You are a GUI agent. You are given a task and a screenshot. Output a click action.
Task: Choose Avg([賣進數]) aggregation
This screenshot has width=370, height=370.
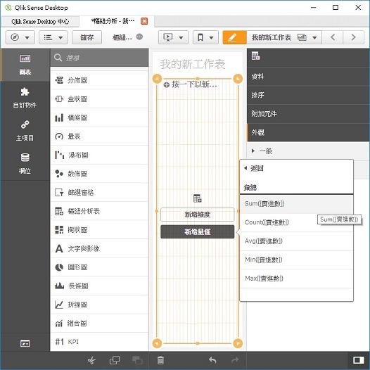tap(296, 241)
